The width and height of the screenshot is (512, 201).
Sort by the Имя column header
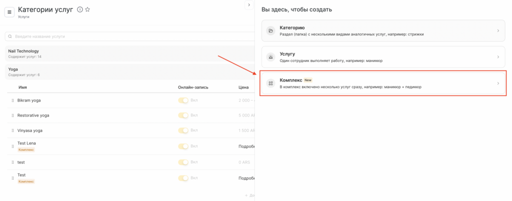(22, 87)
